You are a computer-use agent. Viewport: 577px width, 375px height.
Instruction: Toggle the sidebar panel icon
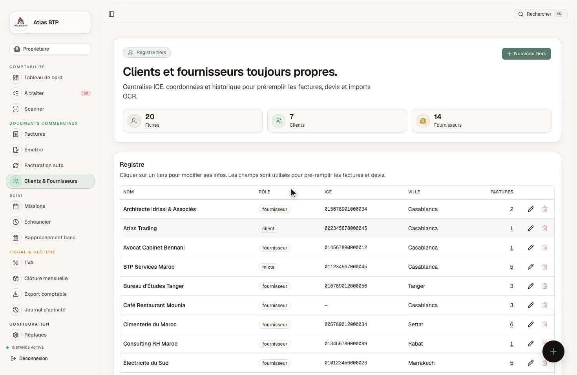pyautogui.click(x=111, y=14)
